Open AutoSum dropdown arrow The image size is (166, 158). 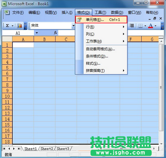point(13,26)
